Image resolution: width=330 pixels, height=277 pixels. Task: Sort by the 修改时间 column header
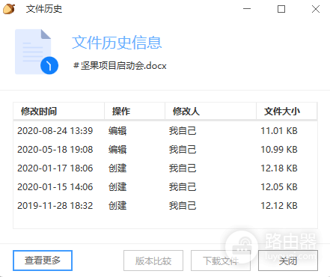[59, 111]
